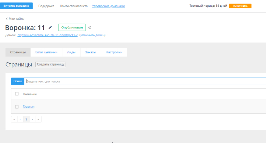Click Изменить домен link

[92, 35]
